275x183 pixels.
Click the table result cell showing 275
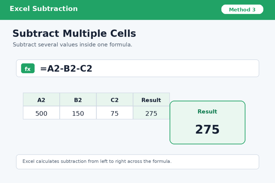151,113
